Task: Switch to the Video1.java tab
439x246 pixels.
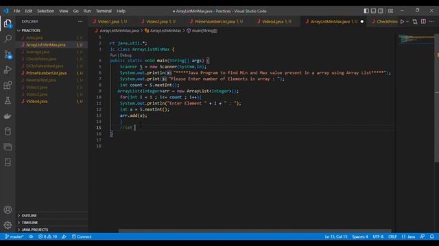Action: 110,21
